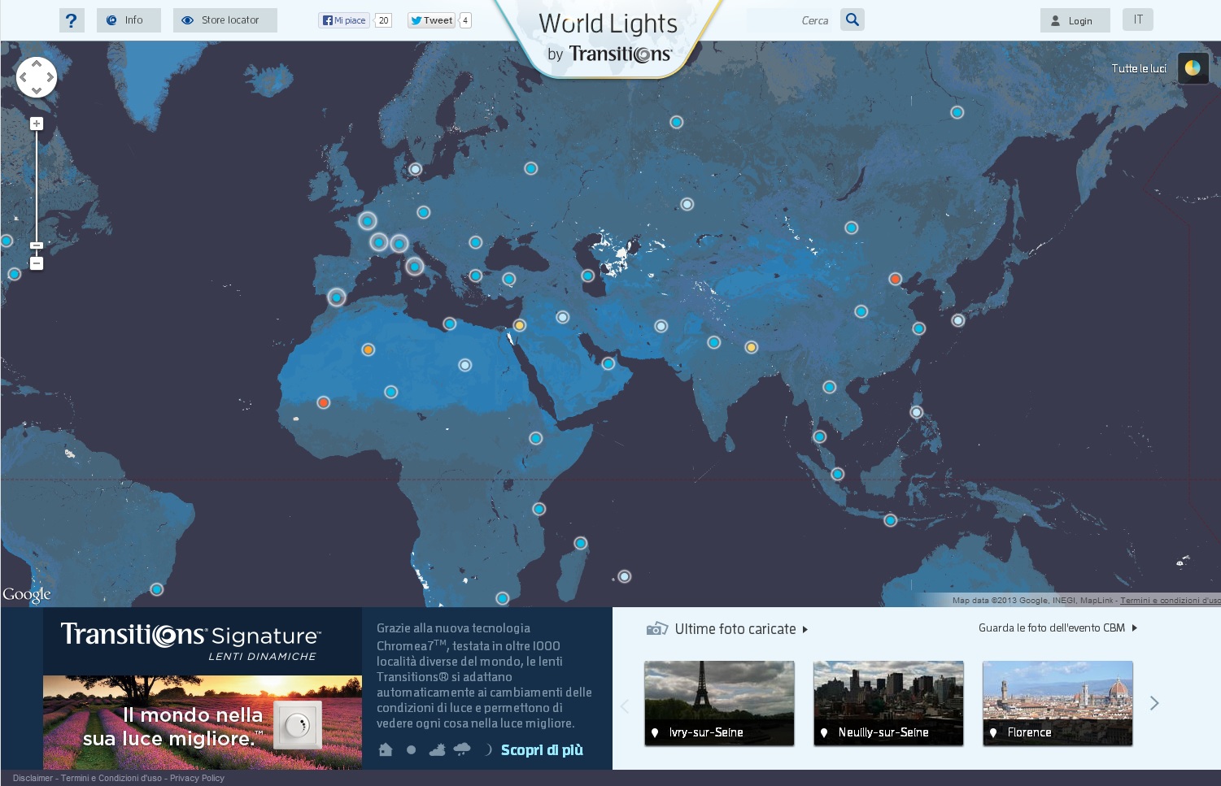The height and width of the screenshot is (786, 1221).
Task: Open Guarda le foto dell'evento CBM
Action: [x=1057, y=627]
